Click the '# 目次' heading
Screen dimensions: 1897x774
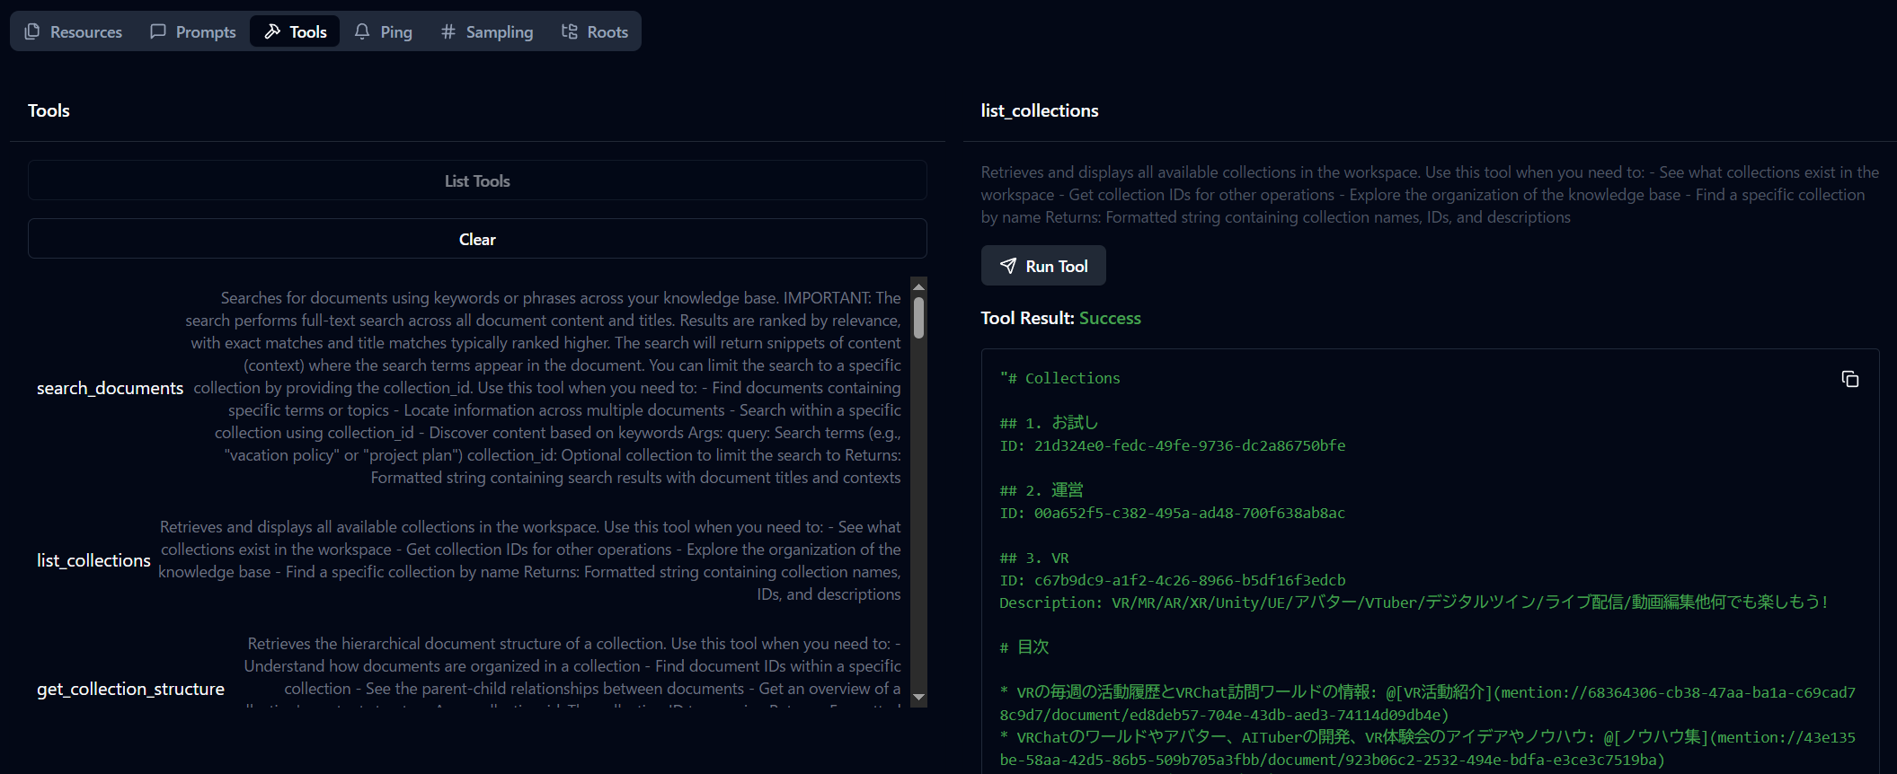coord(1024,647)
